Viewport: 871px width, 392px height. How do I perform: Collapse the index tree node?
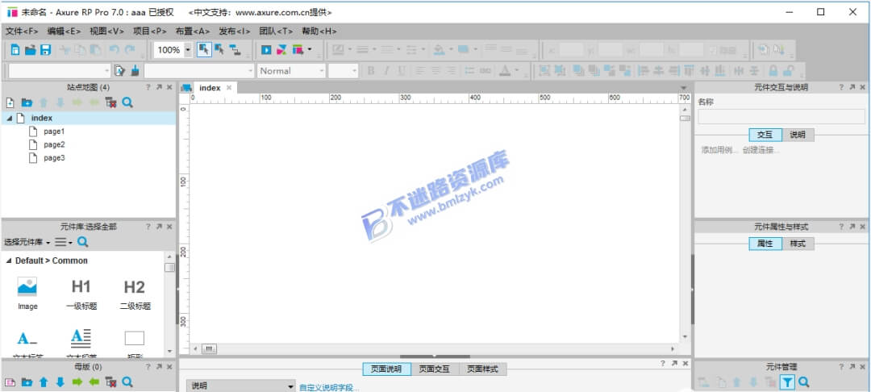coord(9,119)
